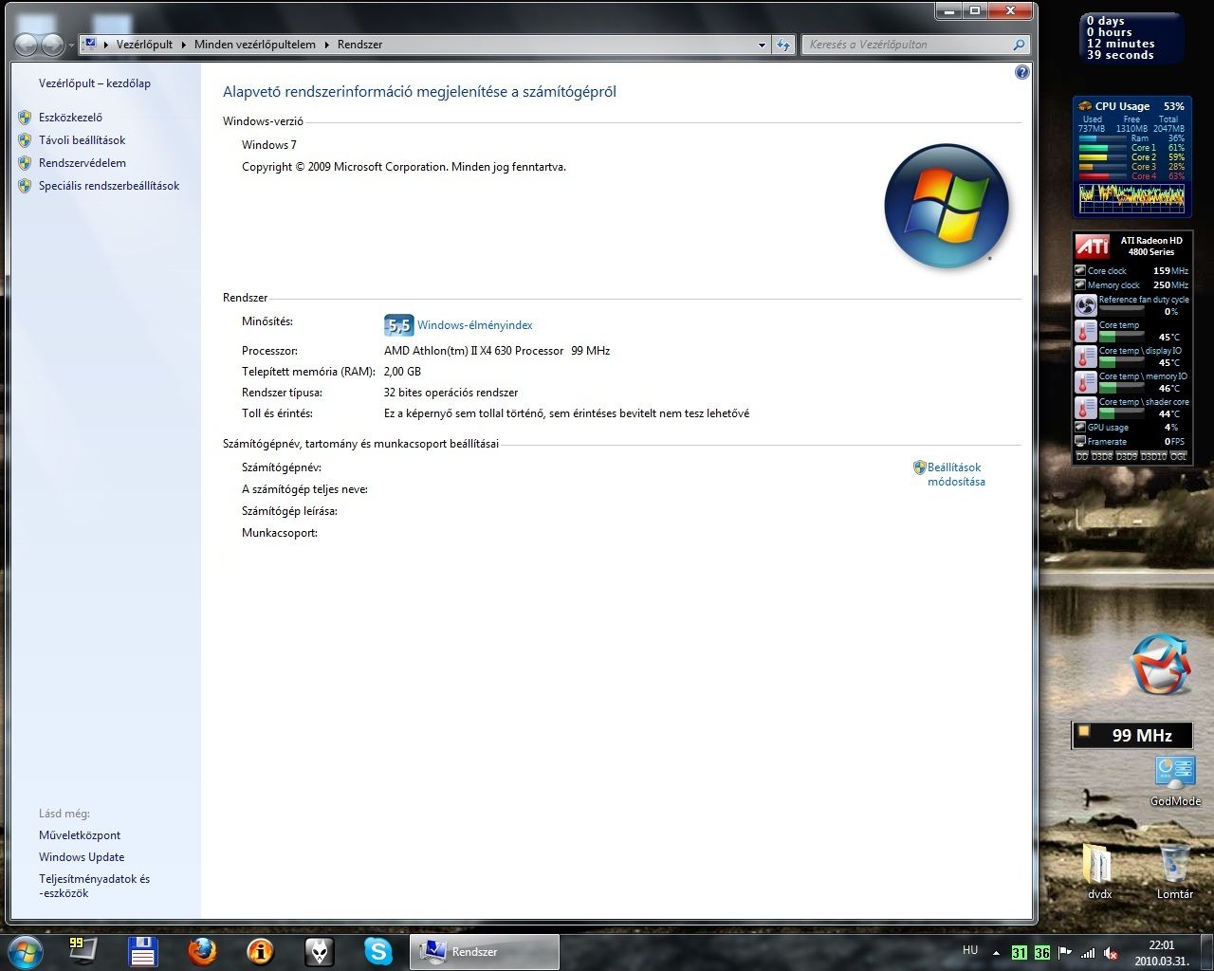Screen dimensions: 1214x971
Task: Open the GodMode desktop icon
Action: pos(1175,780)
